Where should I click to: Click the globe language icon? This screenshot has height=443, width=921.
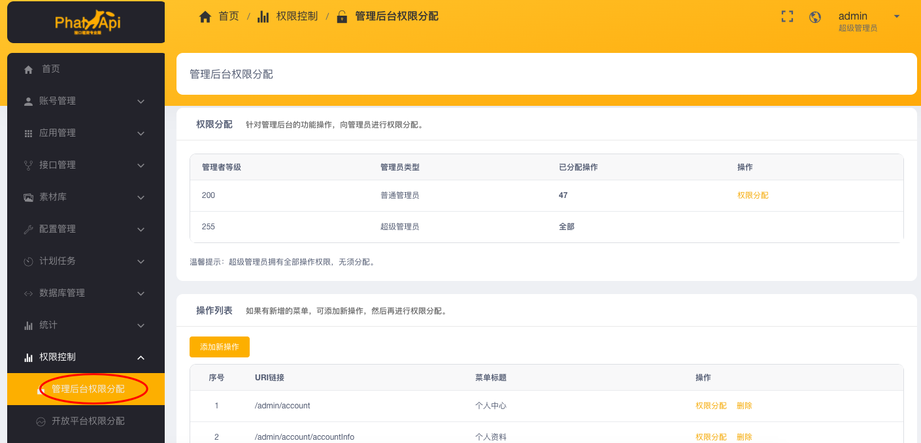coord(815,17)
